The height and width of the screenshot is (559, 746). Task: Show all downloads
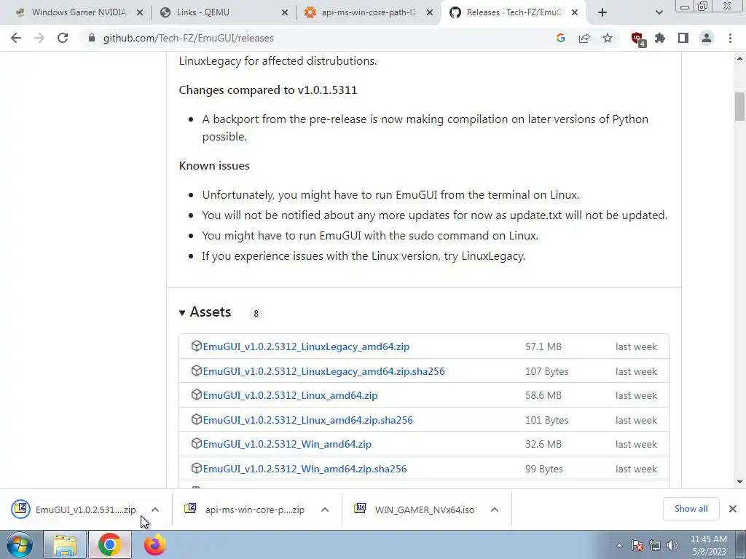tap(691, 509)
